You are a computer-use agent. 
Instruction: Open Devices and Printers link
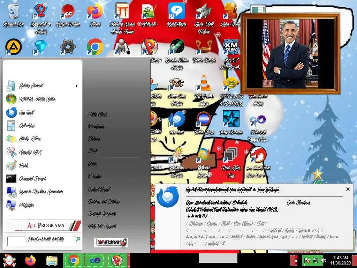point(104,202)
